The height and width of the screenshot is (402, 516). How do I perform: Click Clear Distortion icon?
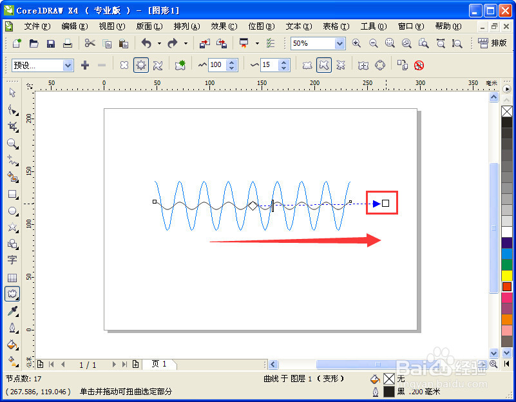419,65
